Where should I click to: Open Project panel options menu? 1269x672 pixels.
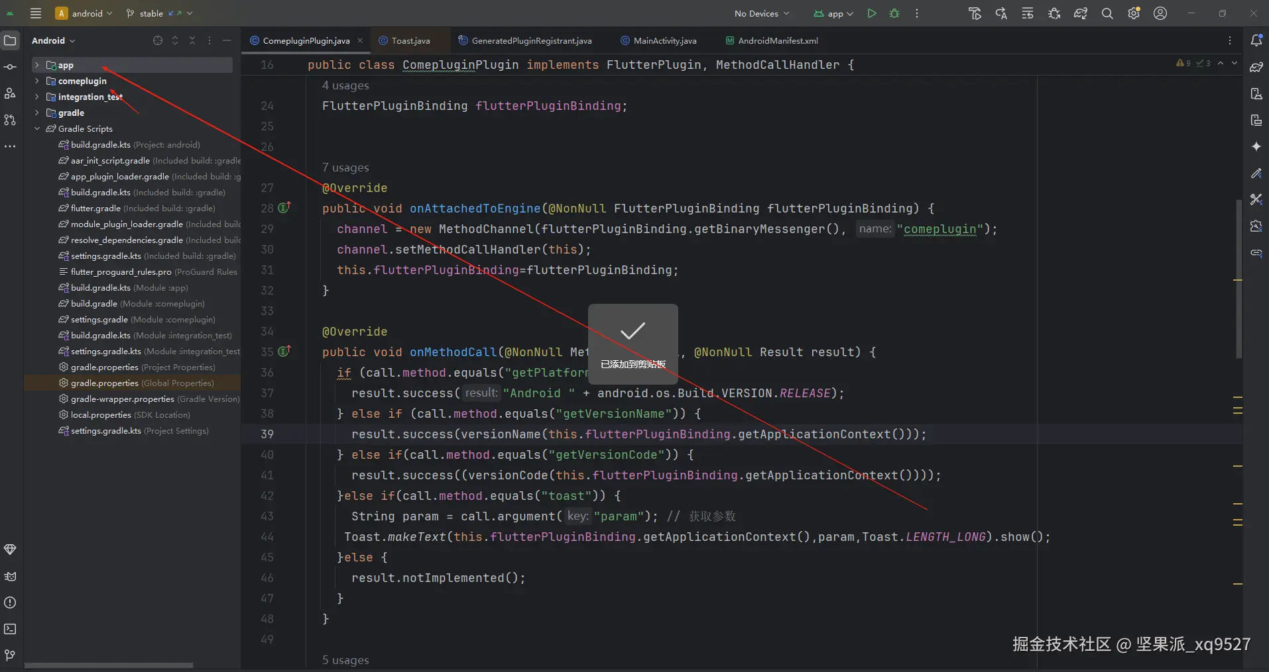coord(210,40)
